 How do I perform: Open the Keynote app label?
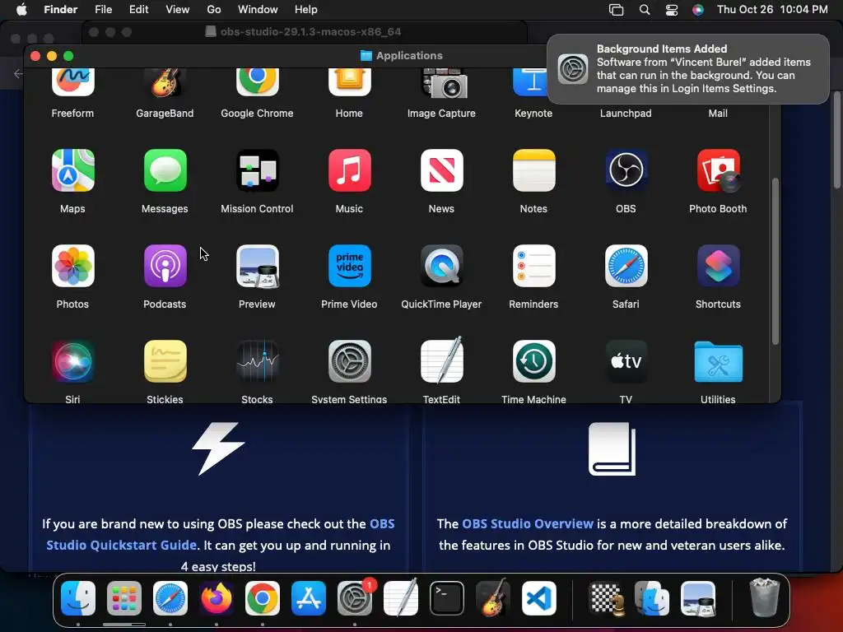533,114
